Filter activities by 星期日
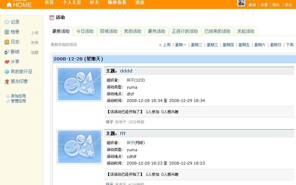Screen dimensions: 296x185 click(x=276, y=45)
